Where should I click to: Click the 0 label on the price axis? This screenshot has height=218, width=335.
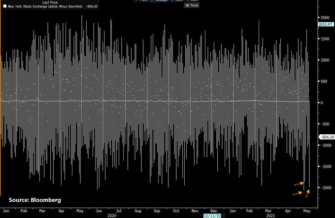[x=322, y=102]
